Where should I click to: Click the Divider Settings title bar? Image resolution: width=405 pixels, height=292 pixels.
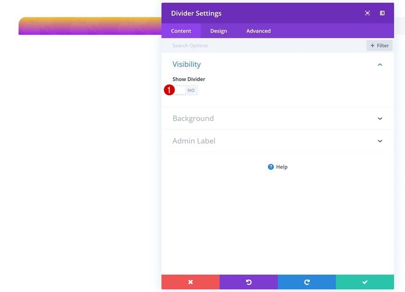pyautogui.click(x=278, y=13)
